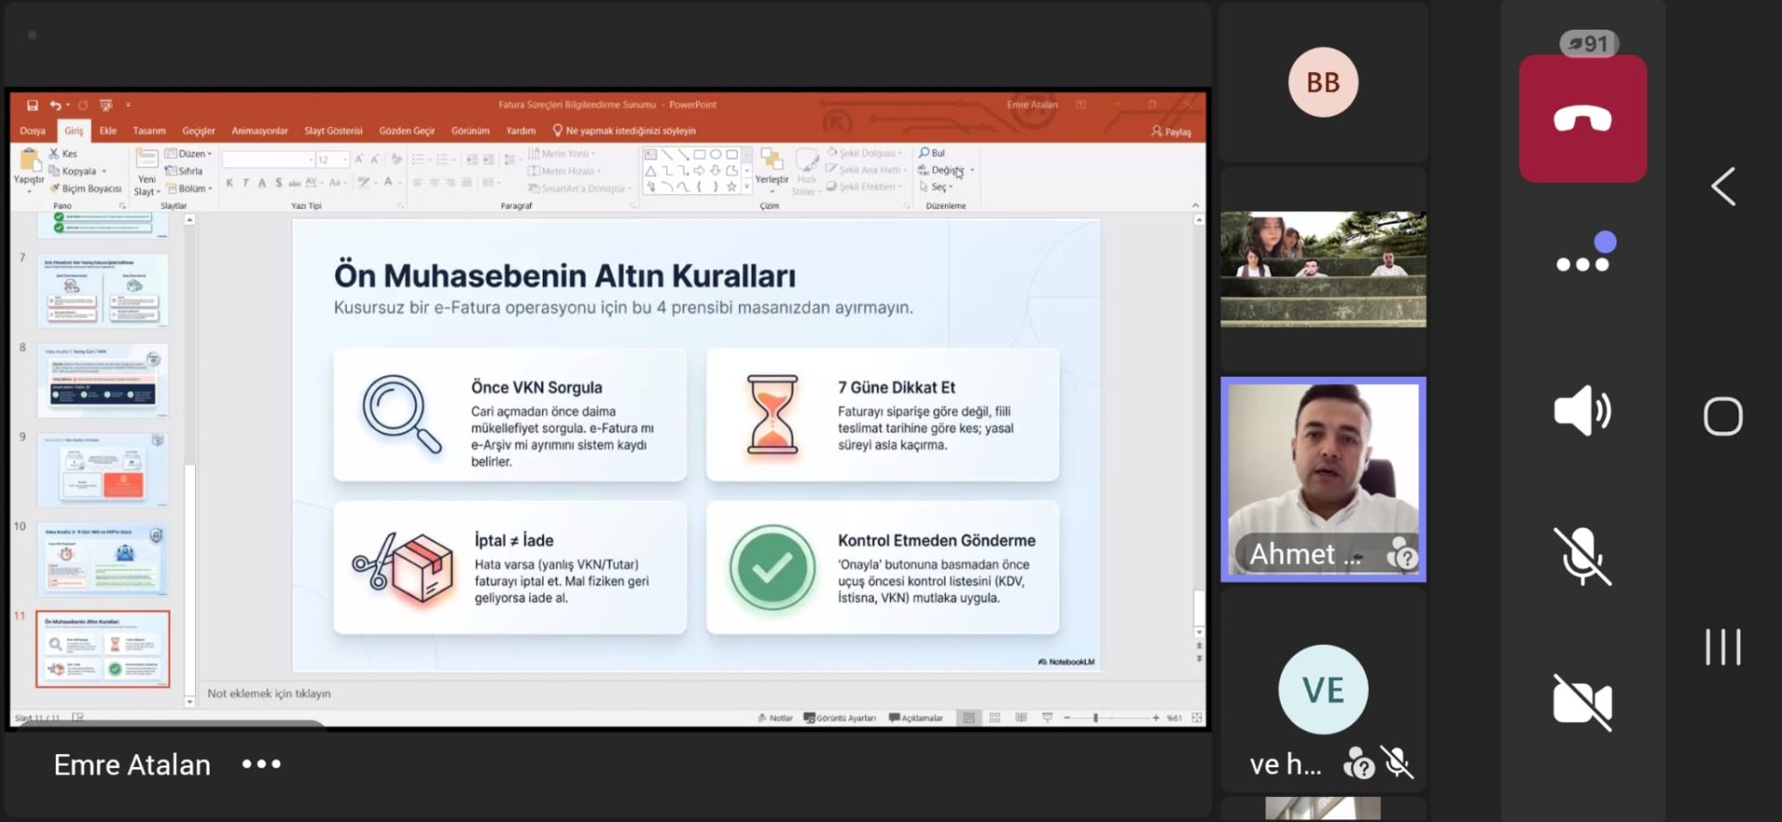Hang up the call
The width and height of the screenshot is (1782, 822).
tap(1582, 119)
